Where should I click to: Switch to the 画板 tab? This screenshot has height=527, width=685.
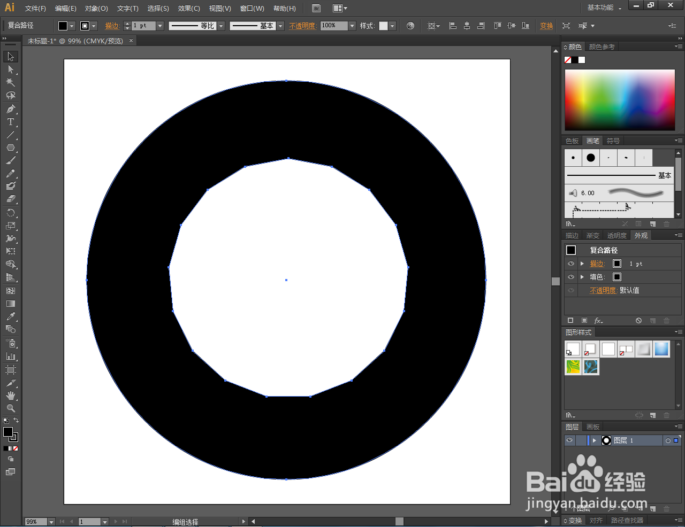(x=593, y=427)
